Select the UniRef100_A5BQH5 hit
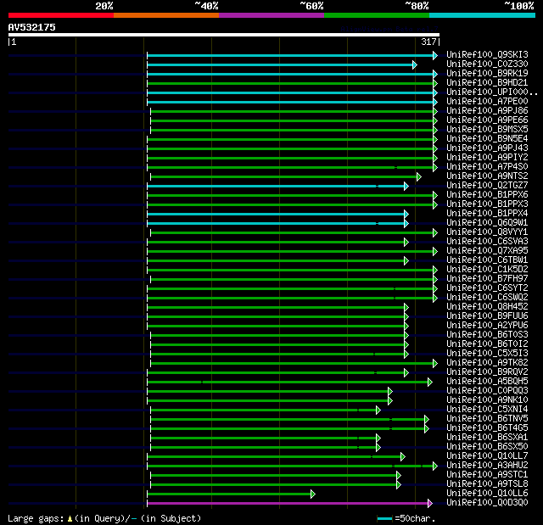This screenshot has width=543, height=525. point(487,382)
